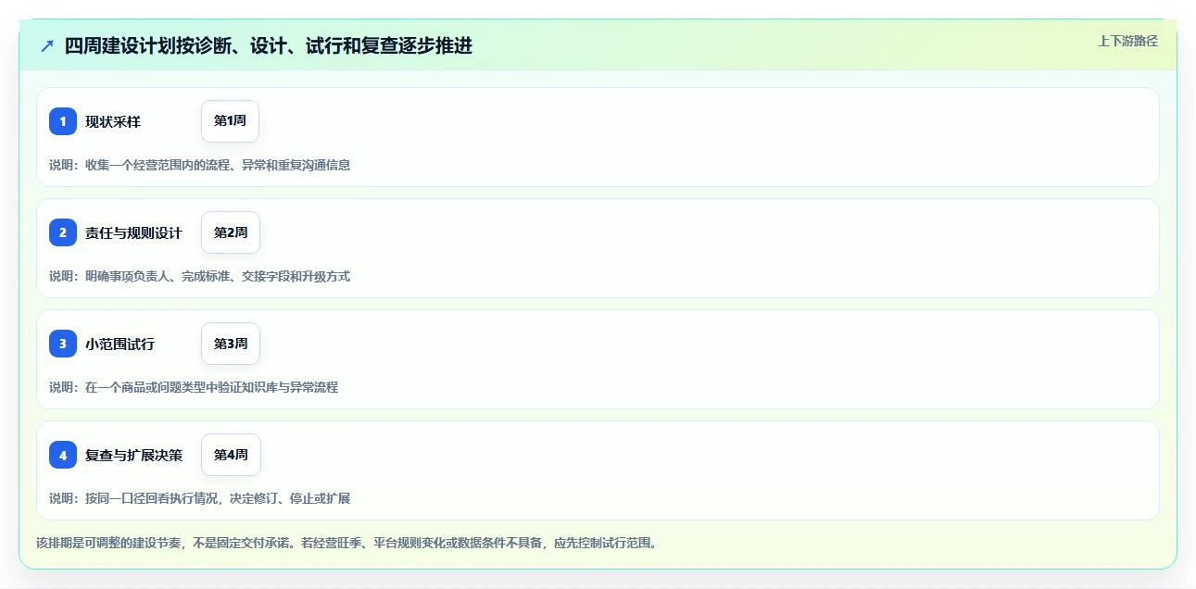Click description 收集一个经营范围内的流程
This screenshot has width=1196, height=589.
pos(218,165)
